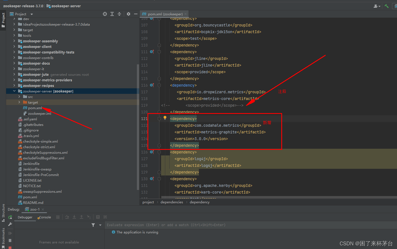Click the 'dependencies' XML breadcrumb
397x249 pixels.
172,202
